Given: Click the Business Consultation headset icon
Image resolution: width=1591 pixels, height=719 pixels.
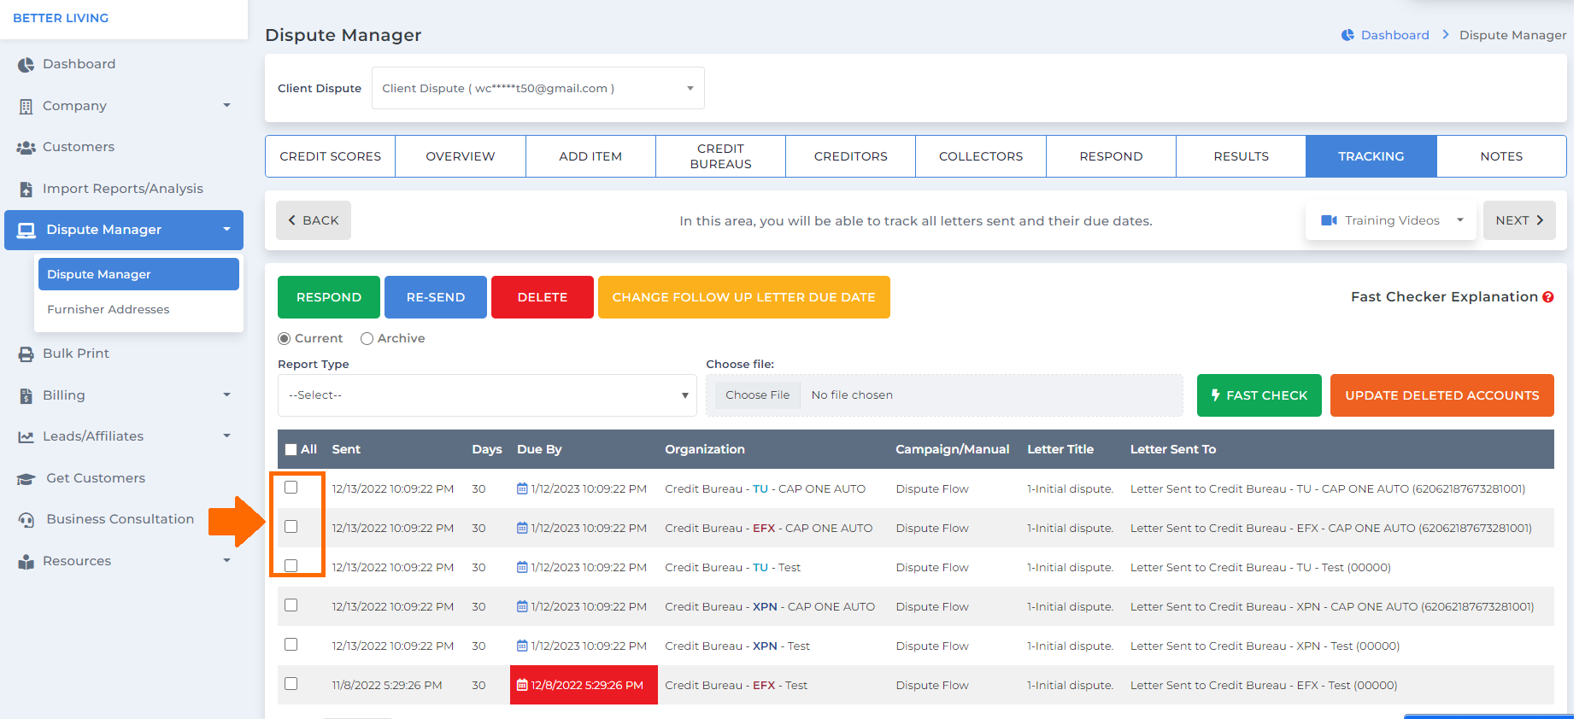Looking at the screenshot, I should pos(26,520).
